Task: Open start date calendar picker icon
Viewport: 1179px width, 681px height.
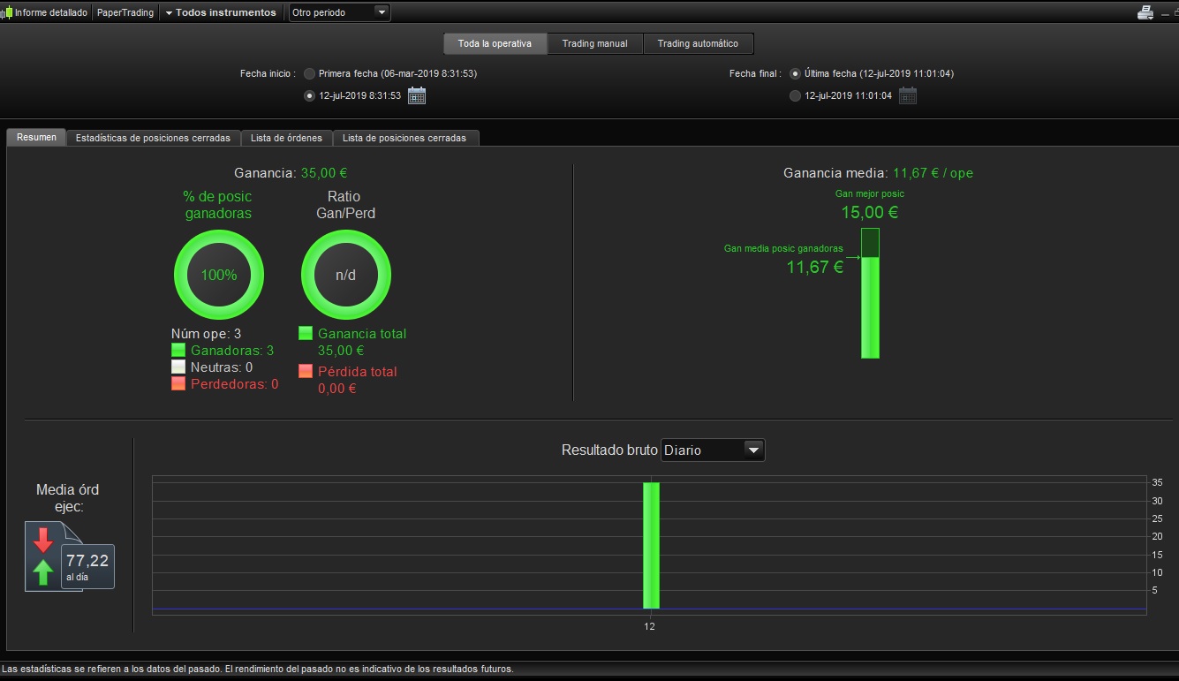Action: [417, 95]
